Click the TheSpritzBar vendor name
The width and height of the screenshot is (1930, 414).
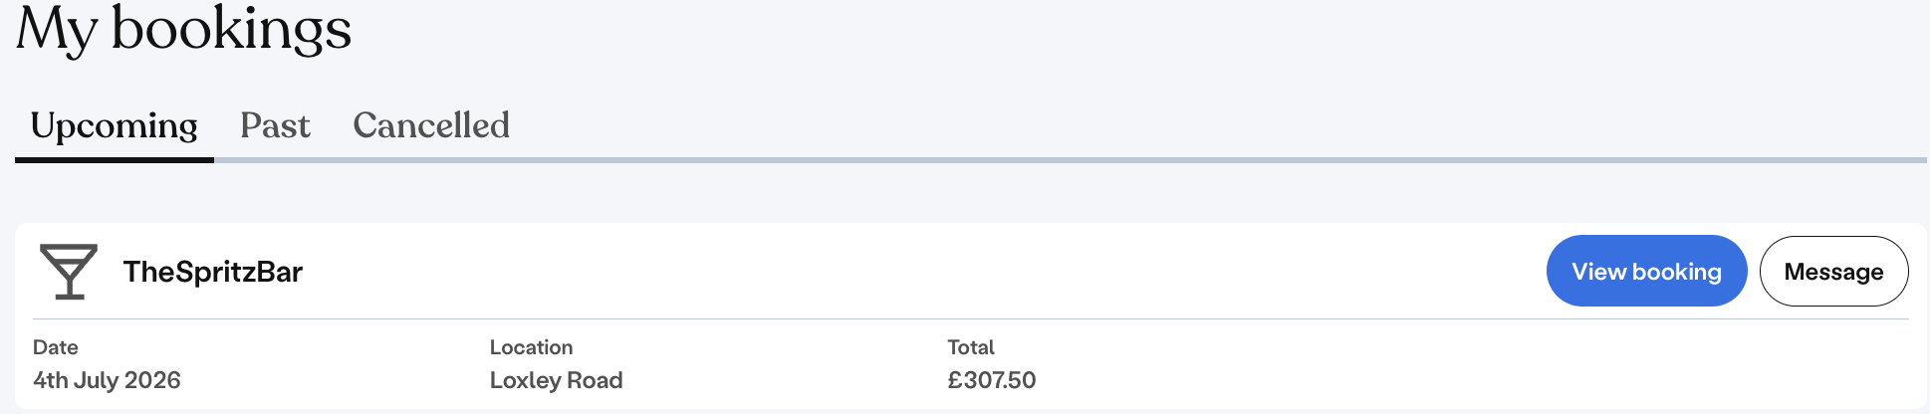pyautogui.click(x=213, y=272)
